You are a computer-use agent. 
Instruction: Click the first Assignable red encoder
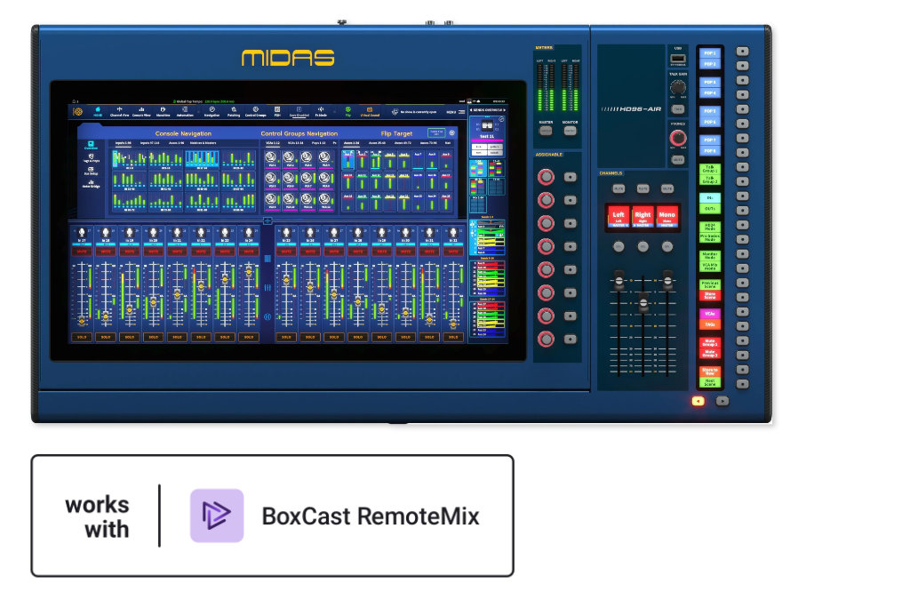[x=546, y=177]
